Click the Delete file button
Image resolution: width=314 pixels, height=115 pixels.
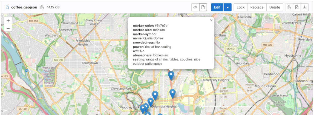coord(275,7)
